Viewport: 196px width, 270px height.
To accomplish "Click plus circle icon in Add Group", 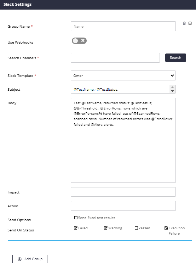I will 19,259.
